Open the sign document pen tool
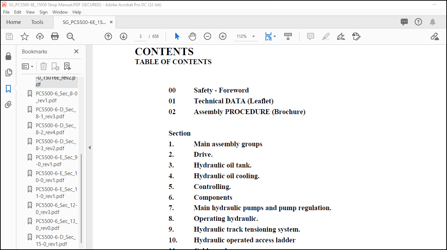This screenshot has height=250, width=447. [341, 36]
